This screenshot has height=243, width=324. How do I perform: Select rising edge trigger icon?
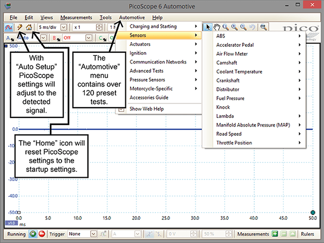point(149,234)
